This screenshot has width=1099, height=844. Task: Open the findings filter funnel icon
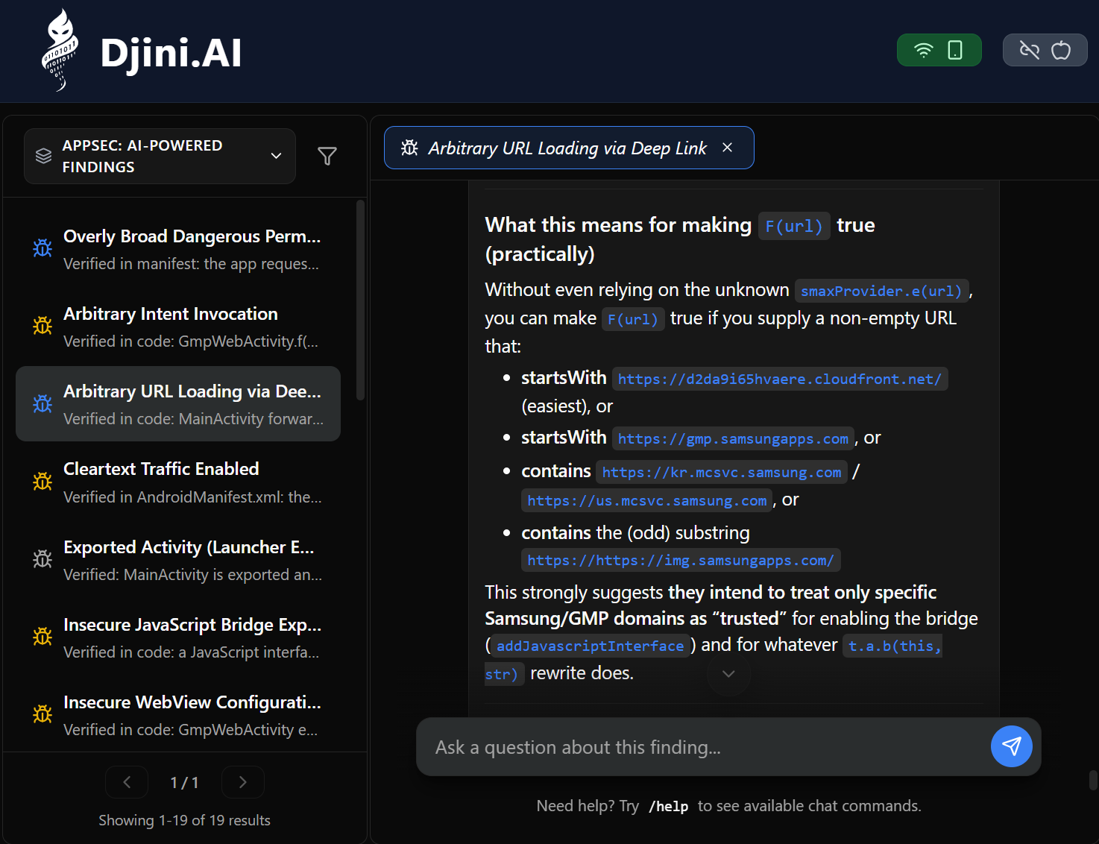327,156
